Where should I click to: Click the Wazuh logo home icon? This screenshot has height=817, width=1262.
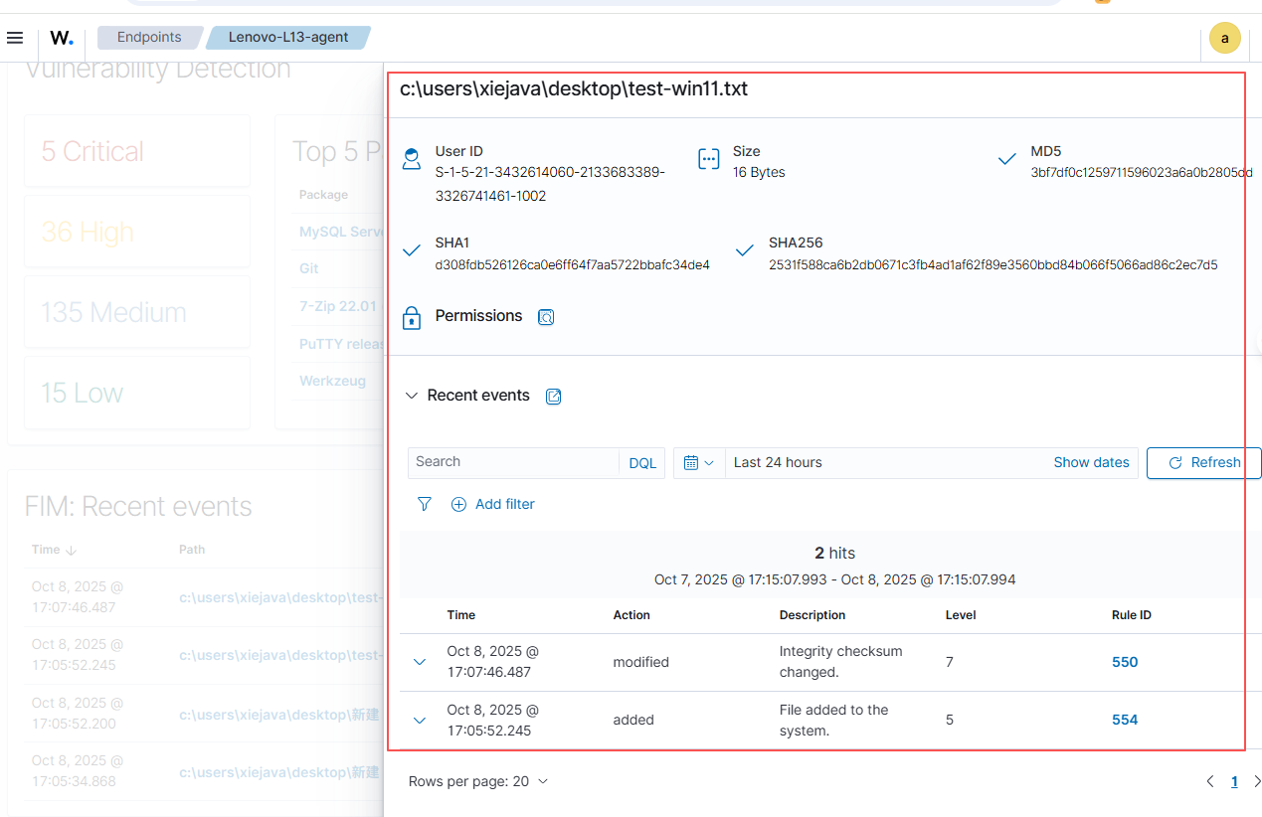click(x=62, y=38)
